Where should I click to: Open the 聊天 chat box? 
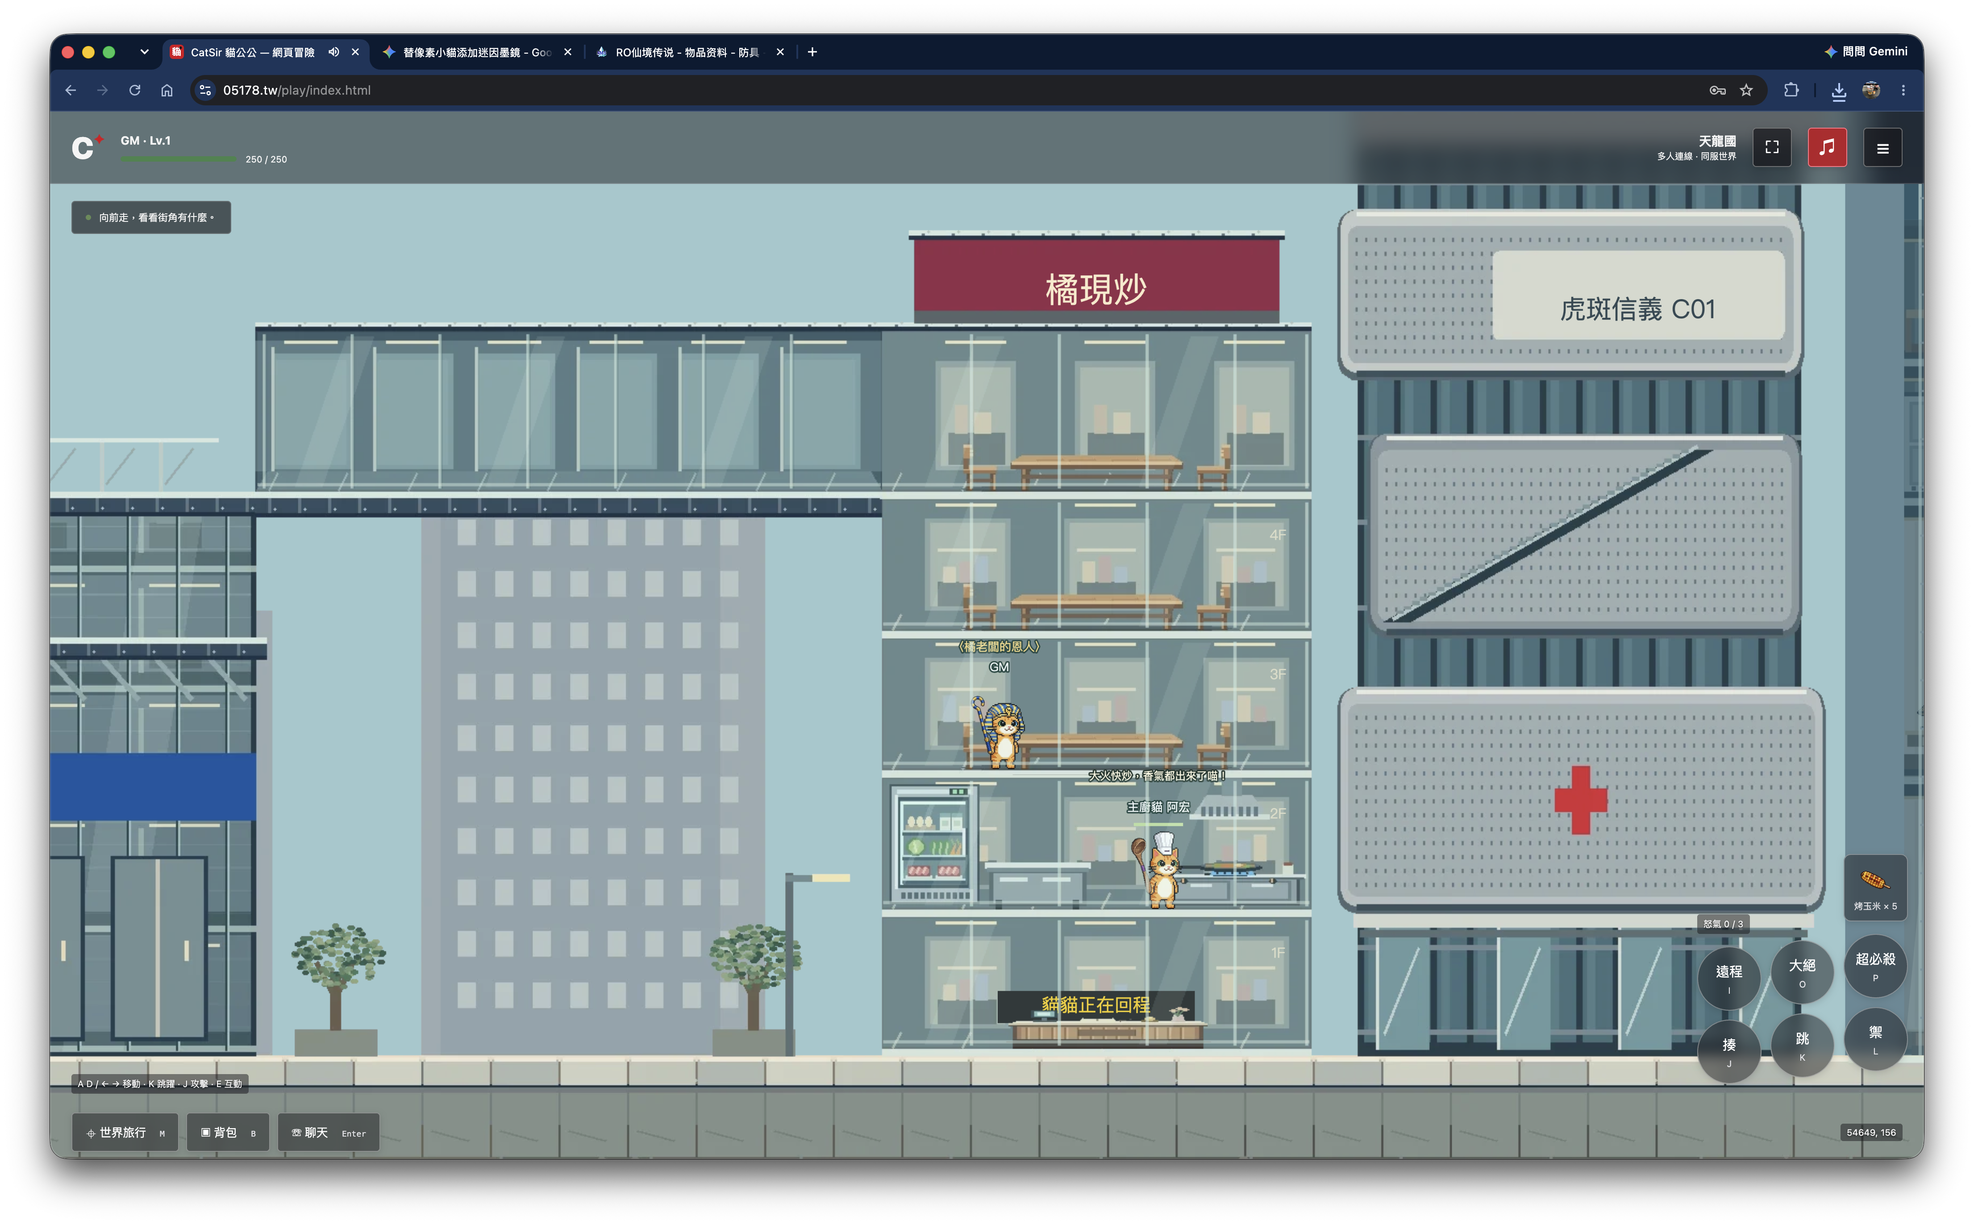point(328,1132)
